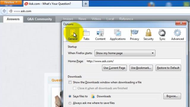The image size is (190, 107).
Task: Switch to the Q&A Community tab
Action: (x=39, y=19)
